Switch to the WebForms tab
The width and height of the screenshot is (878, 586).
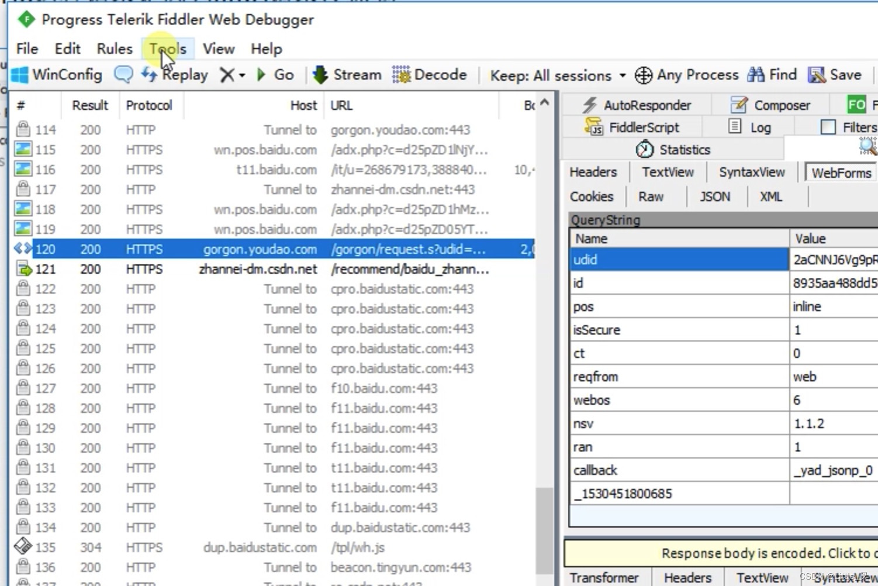tap(841, 173)
